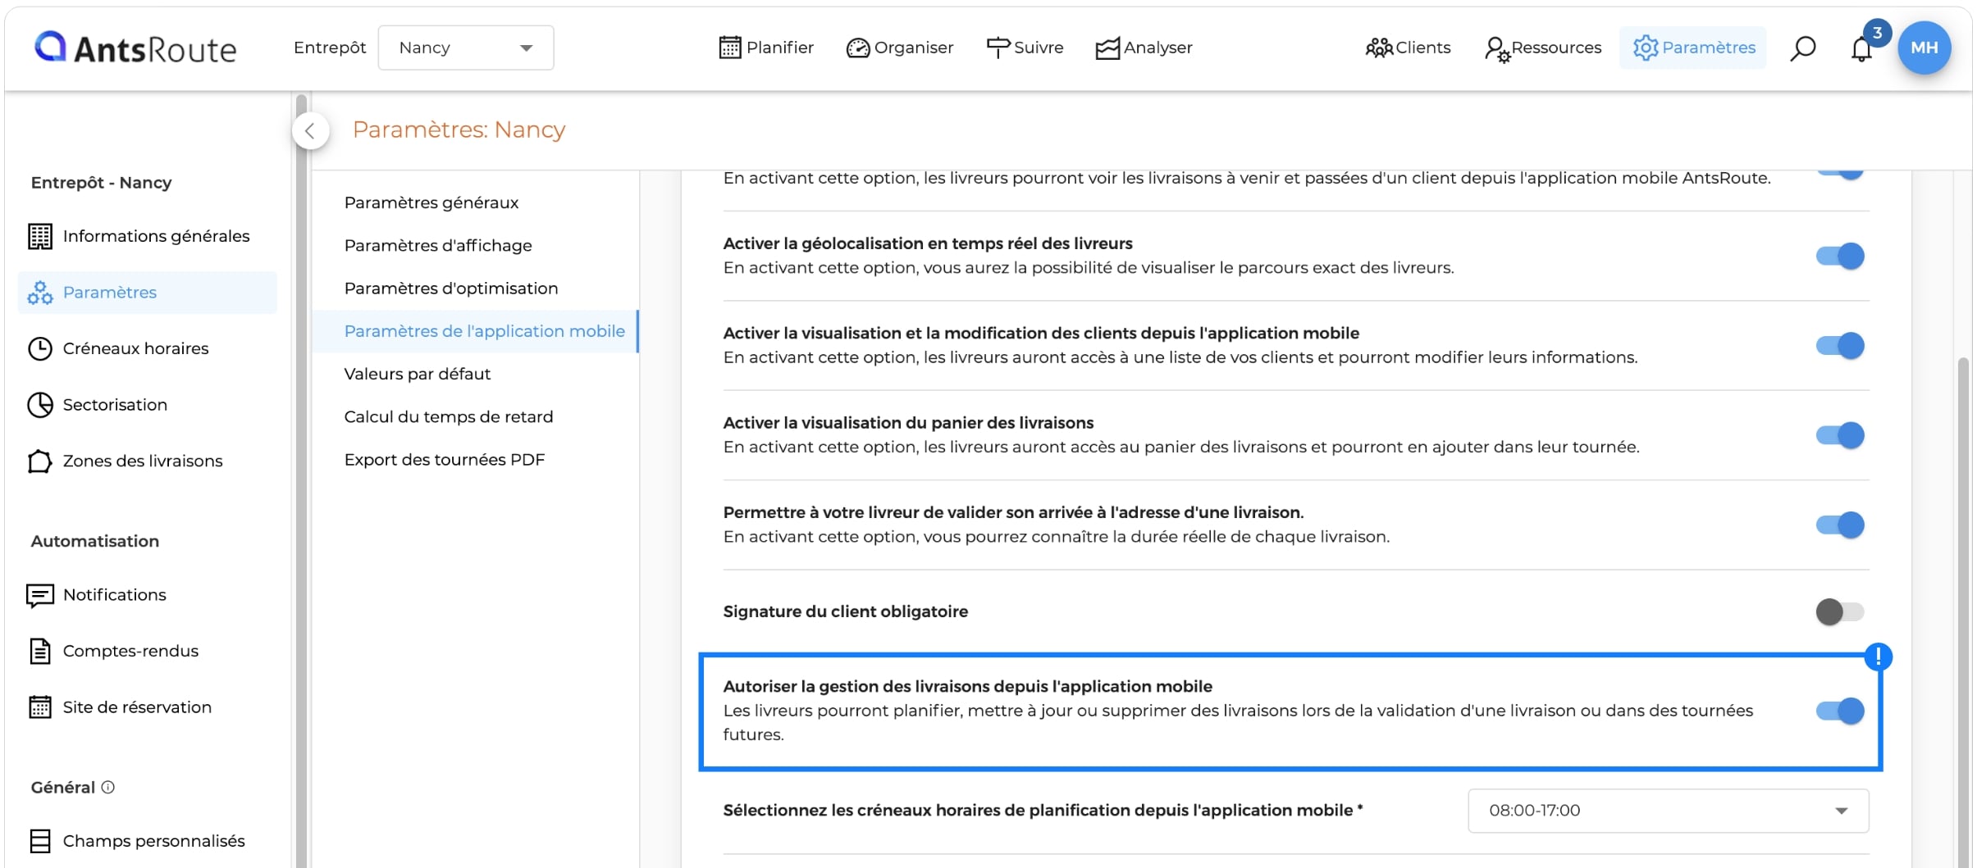1977x868 pixels.
Task: Click the Analyser chart icon
Action: (1107, 48)
